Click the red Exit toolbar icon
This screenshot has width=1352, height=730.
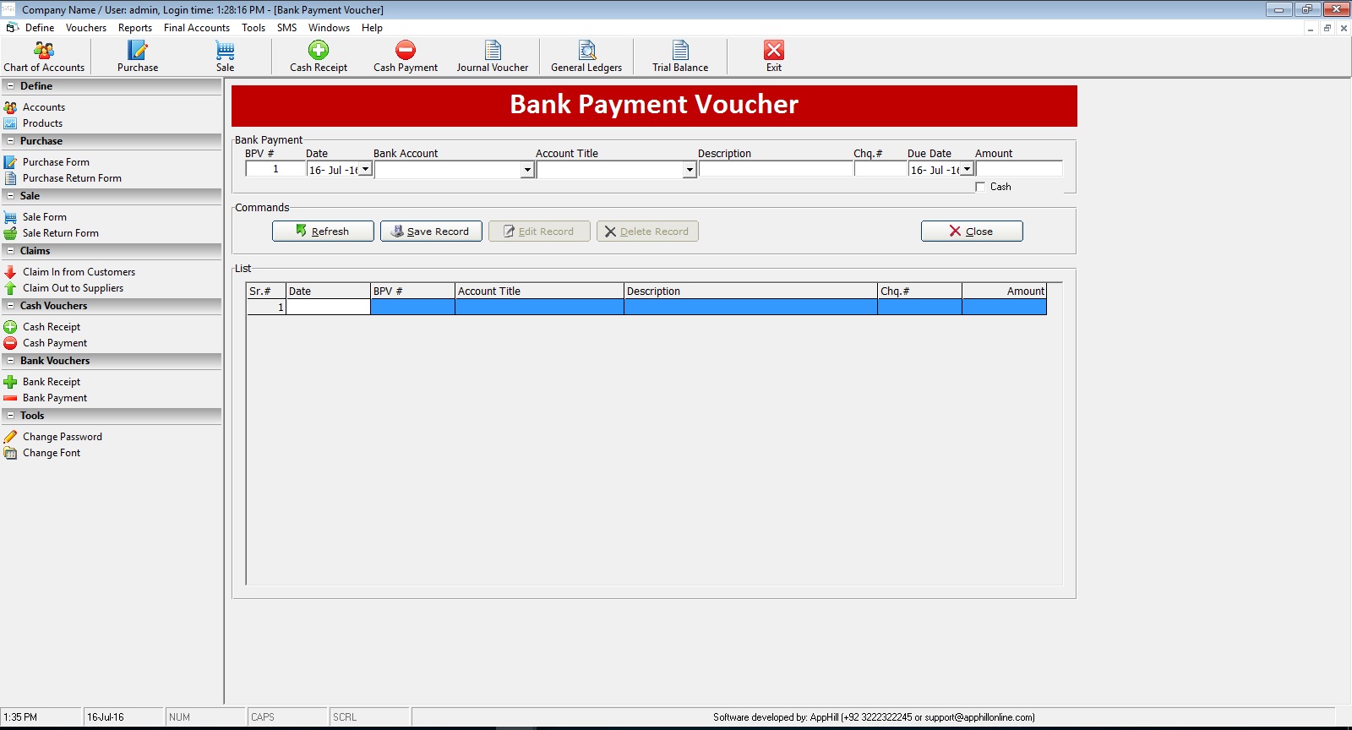point(773,57)
